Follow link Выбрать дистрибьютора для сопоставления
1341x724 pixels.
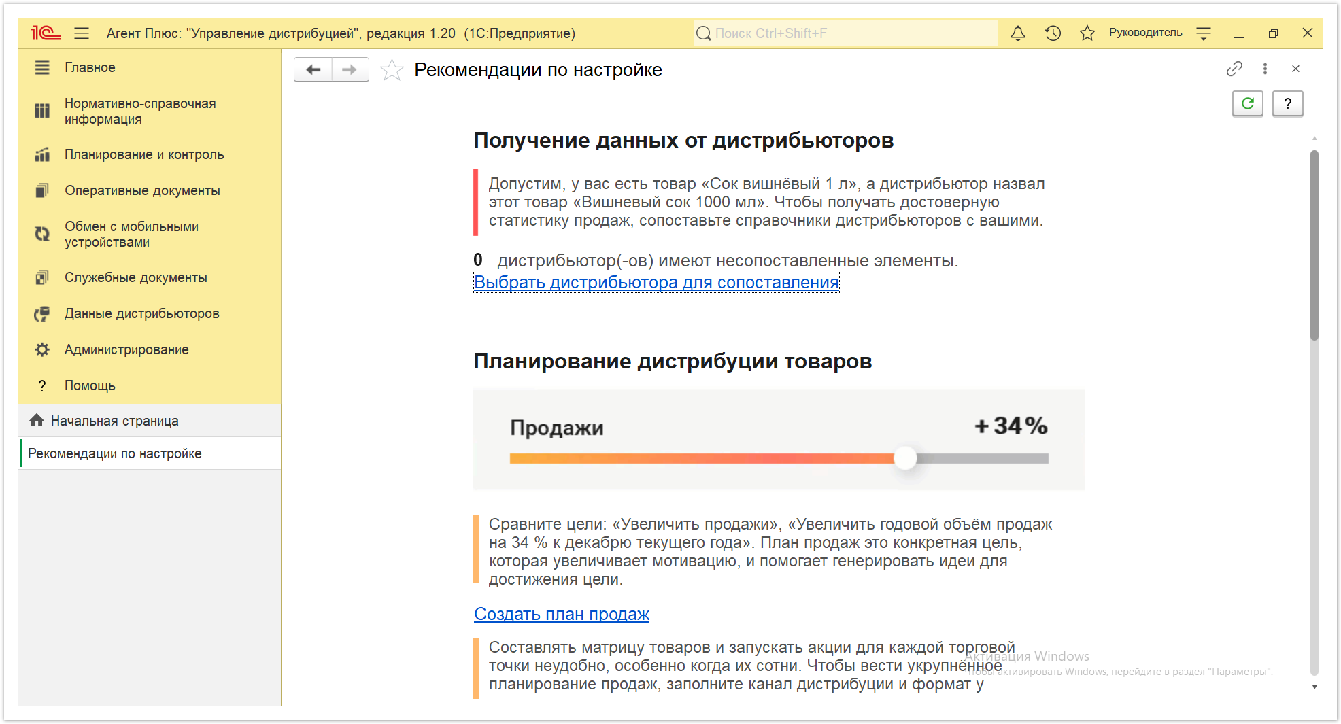click(656, 282)
